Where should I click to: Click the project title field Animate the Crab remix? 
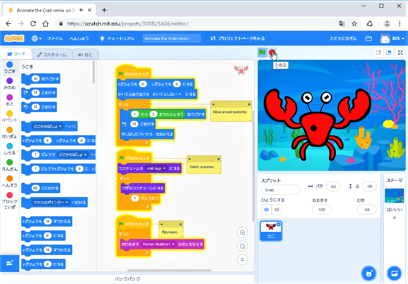pos(172,38)
